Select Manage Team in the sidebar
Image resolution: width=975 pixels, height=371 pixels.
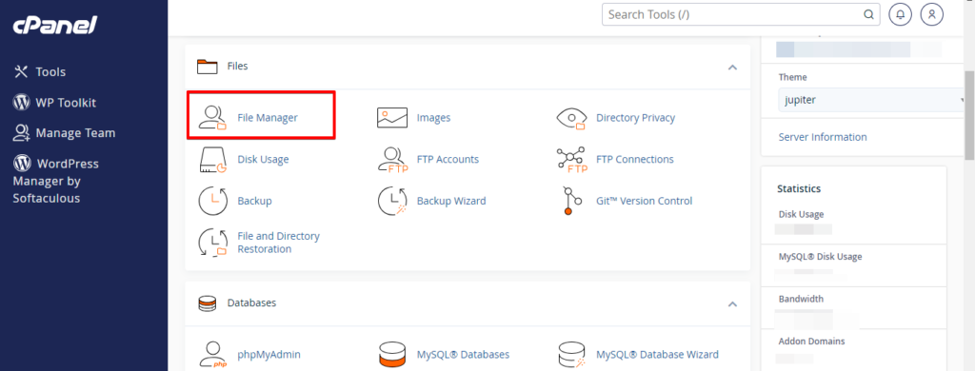pyautogui.click(x=75, y=133)
